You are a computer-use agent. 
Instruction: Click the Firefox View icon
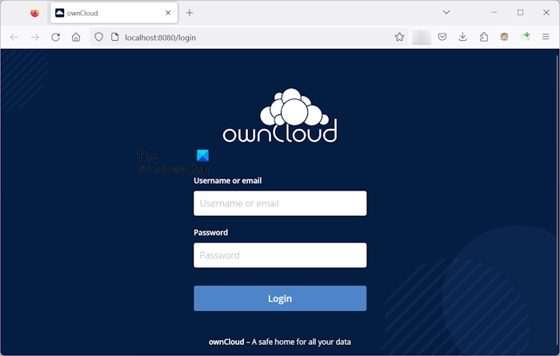tap(34, 13)
